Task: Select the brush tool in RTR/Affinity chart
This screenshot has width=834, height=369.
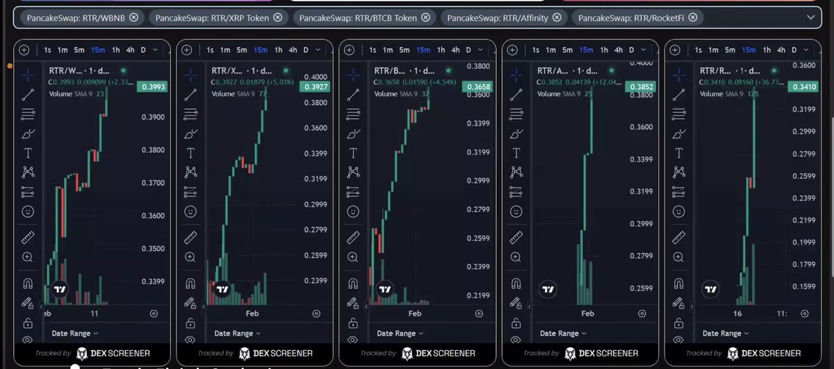Action: tap(516, 133)
